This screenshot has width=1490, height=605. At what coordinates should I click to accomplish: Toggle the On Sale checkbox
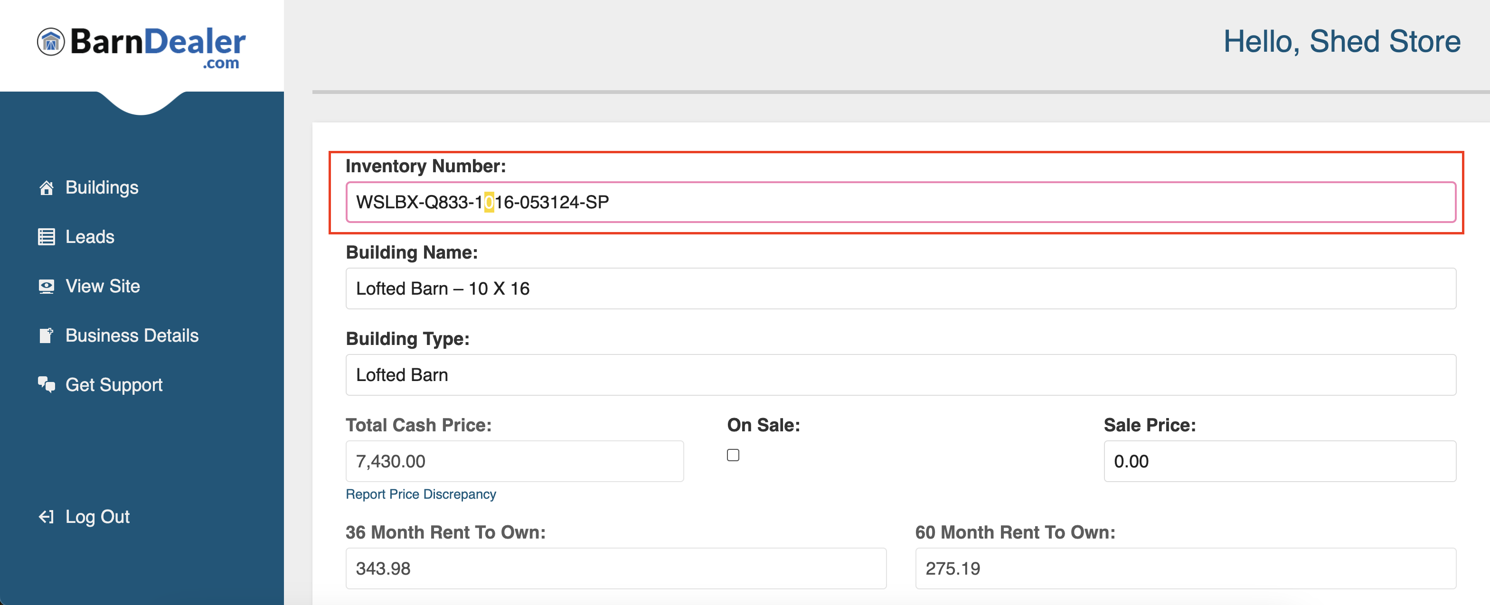click(x=733, y=456)
